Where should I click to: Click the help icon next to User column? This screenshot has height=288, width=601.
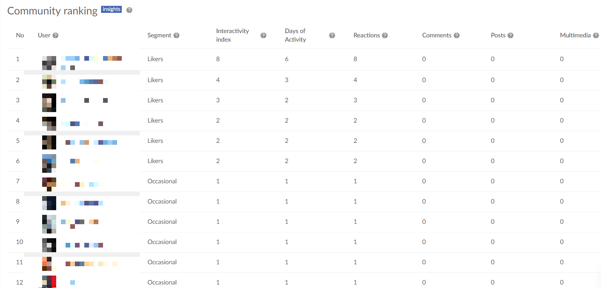55,35
